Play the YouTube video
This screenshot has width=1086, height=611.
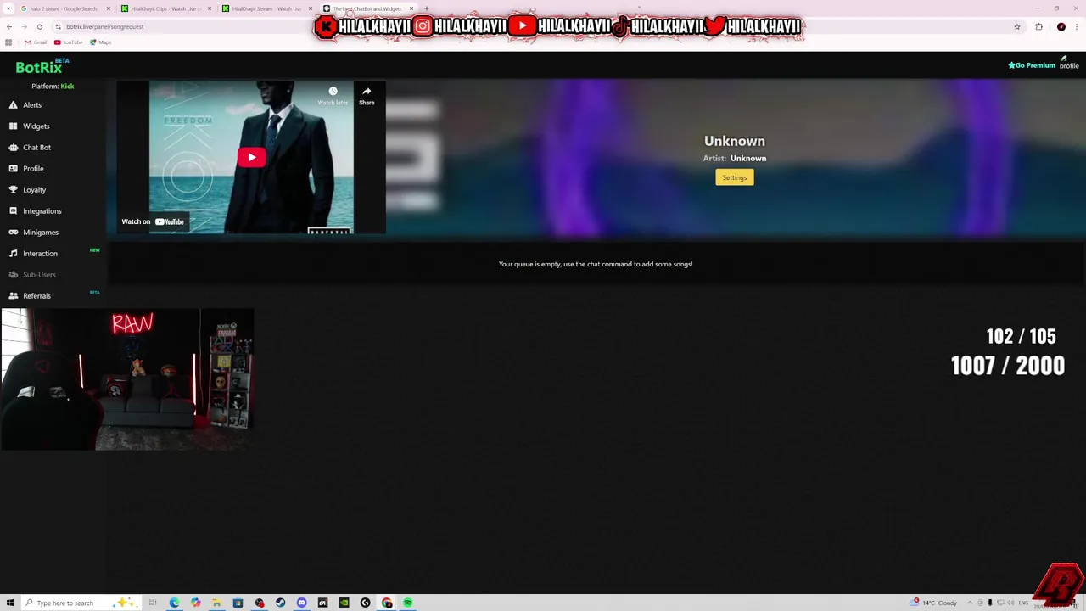point(251,157)
